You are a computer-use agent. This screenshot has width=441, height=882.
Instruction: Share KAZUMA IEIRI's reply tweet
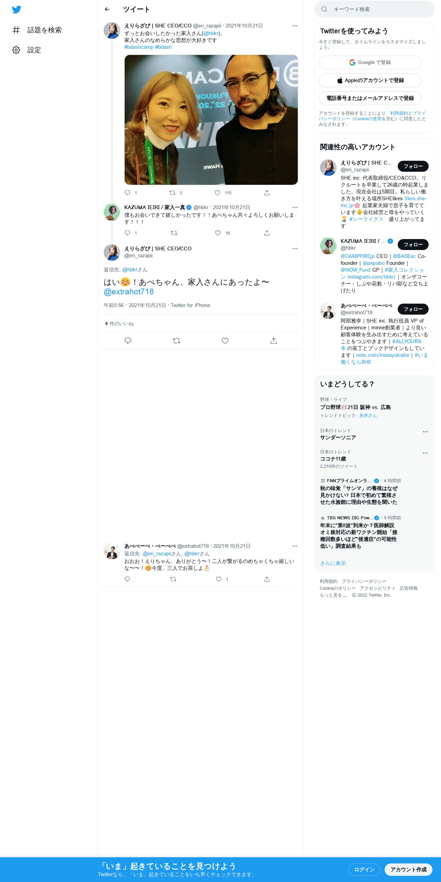pos(267,233)
